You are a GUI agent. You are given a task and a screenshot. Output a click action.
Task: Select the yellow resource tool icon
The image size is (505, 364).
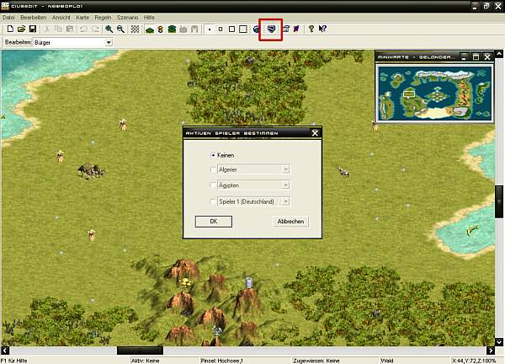coord(161,29)
